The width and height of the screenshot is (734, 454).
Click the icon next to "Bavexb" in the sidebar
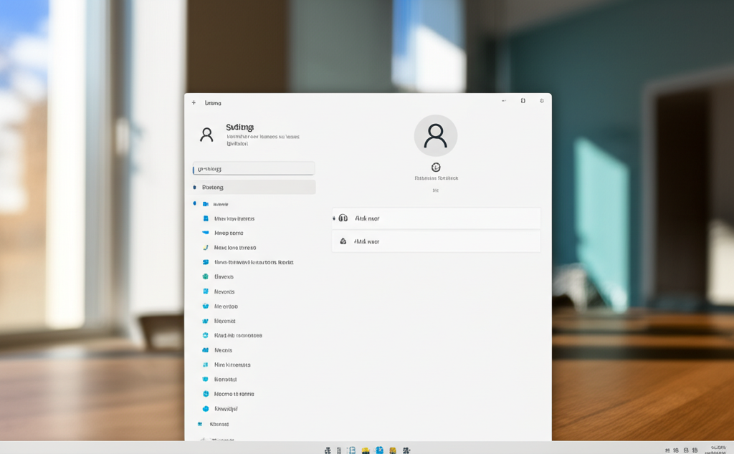tap(206, 276)
